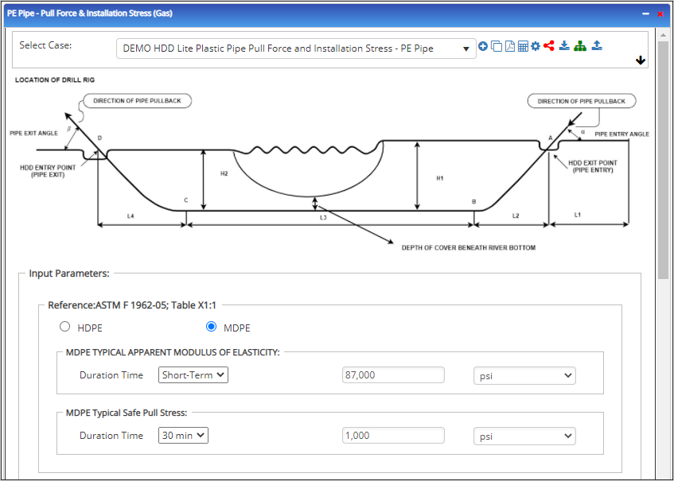
Task: Select the MDPE radio button
Action: pyautogui.click(x=211, y=327)
